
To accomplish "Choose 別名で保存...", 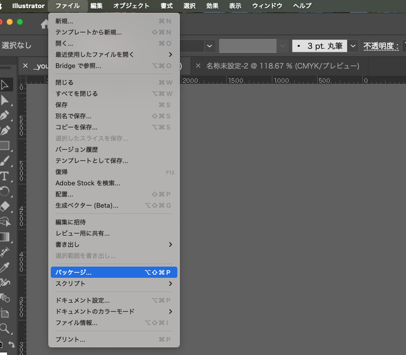I will pyautogui.click(x=114, y=116).
